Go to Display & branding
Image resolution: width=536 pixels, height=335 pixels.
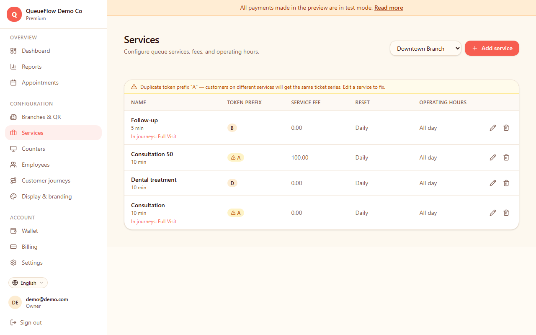[x=53, y=196]
